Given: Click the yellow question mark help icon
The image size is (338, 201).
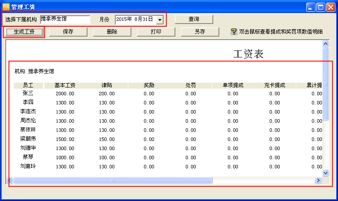Looking at the screenshot, I should pyautogui.click(x=234, y=32).
